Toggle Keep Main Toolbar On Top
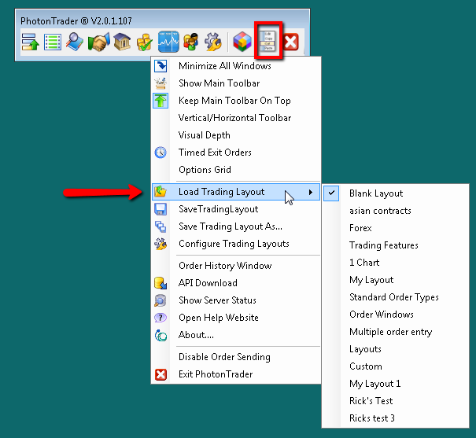The width and height of the screenshot is (476, 438). (234, 101)
